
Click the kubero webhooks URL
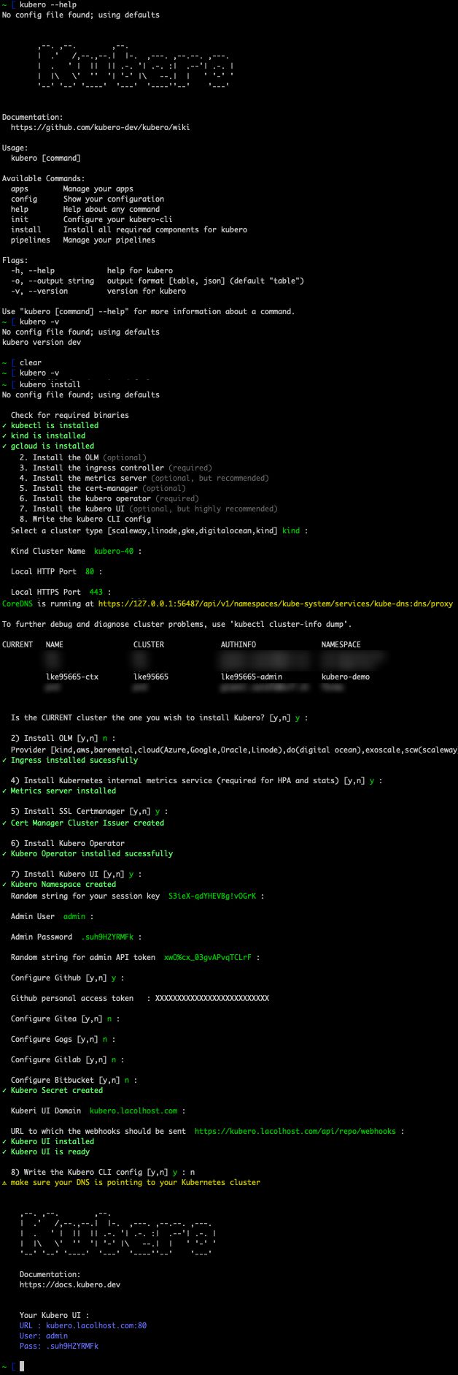click(295, 1131)
